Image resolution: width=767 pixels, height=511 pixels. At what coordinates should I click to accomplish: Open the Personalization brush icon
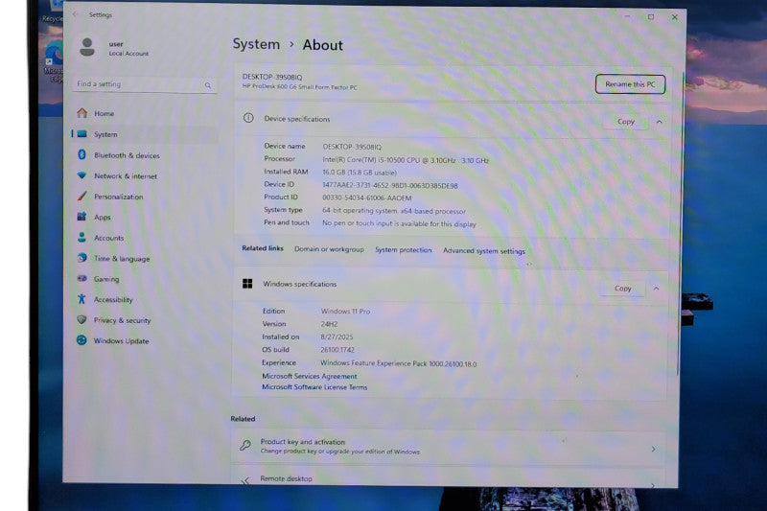click(82, 197)
